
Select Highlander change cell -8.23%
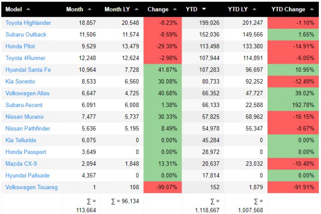(x=163, y=23)
